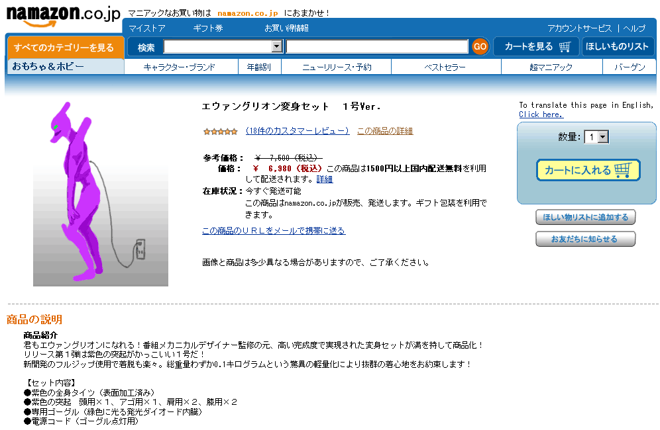Click the 今すぐ発送可能 stock status text
The width and height of the screenshot is (660, 430).
[273, 191]
